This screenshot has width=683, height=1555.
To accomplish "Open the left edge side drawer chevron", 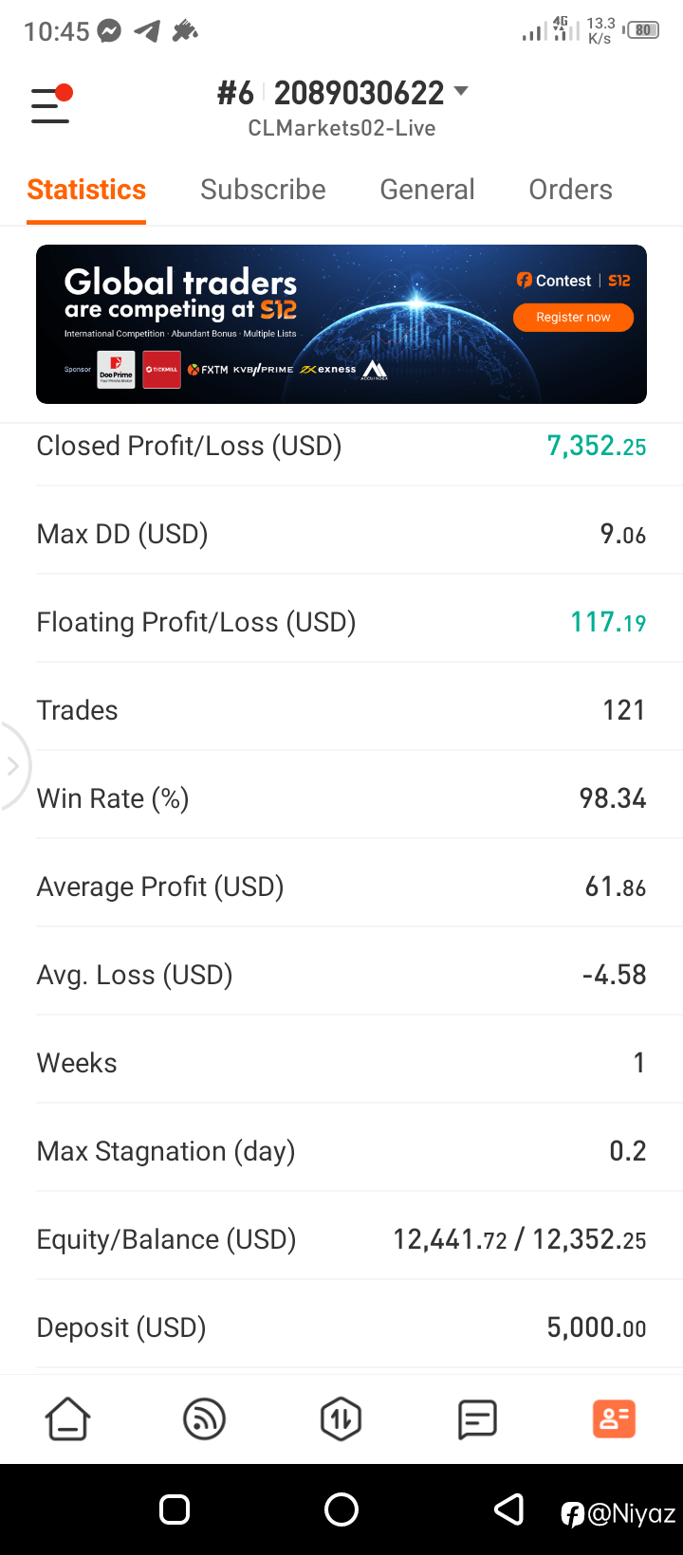I will coord(13,766).
